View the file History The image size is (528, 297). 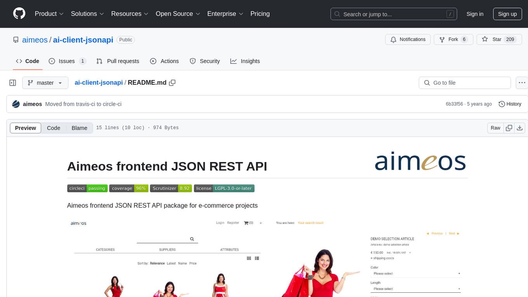point(510,104)
